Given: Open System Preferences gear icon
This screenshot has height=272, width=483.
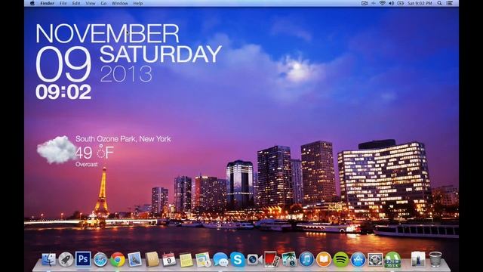Looking at the screenshot, I should point(375,260).
